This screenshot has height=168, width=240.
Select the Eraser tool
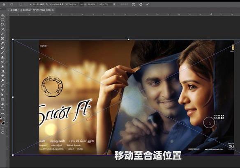2,67
